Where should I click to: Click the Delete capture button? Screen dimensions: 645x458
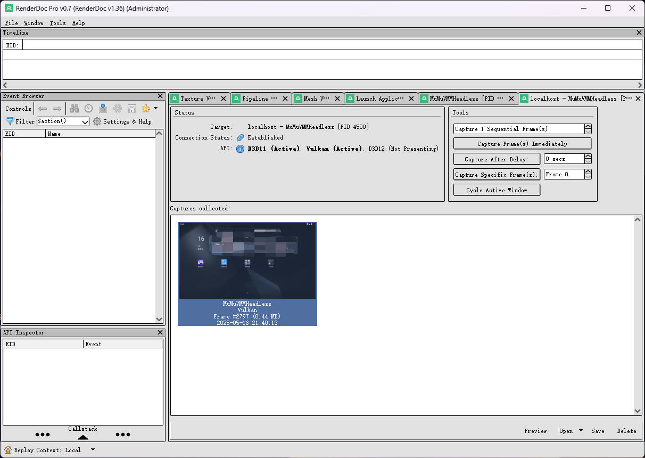coord(626,431)
